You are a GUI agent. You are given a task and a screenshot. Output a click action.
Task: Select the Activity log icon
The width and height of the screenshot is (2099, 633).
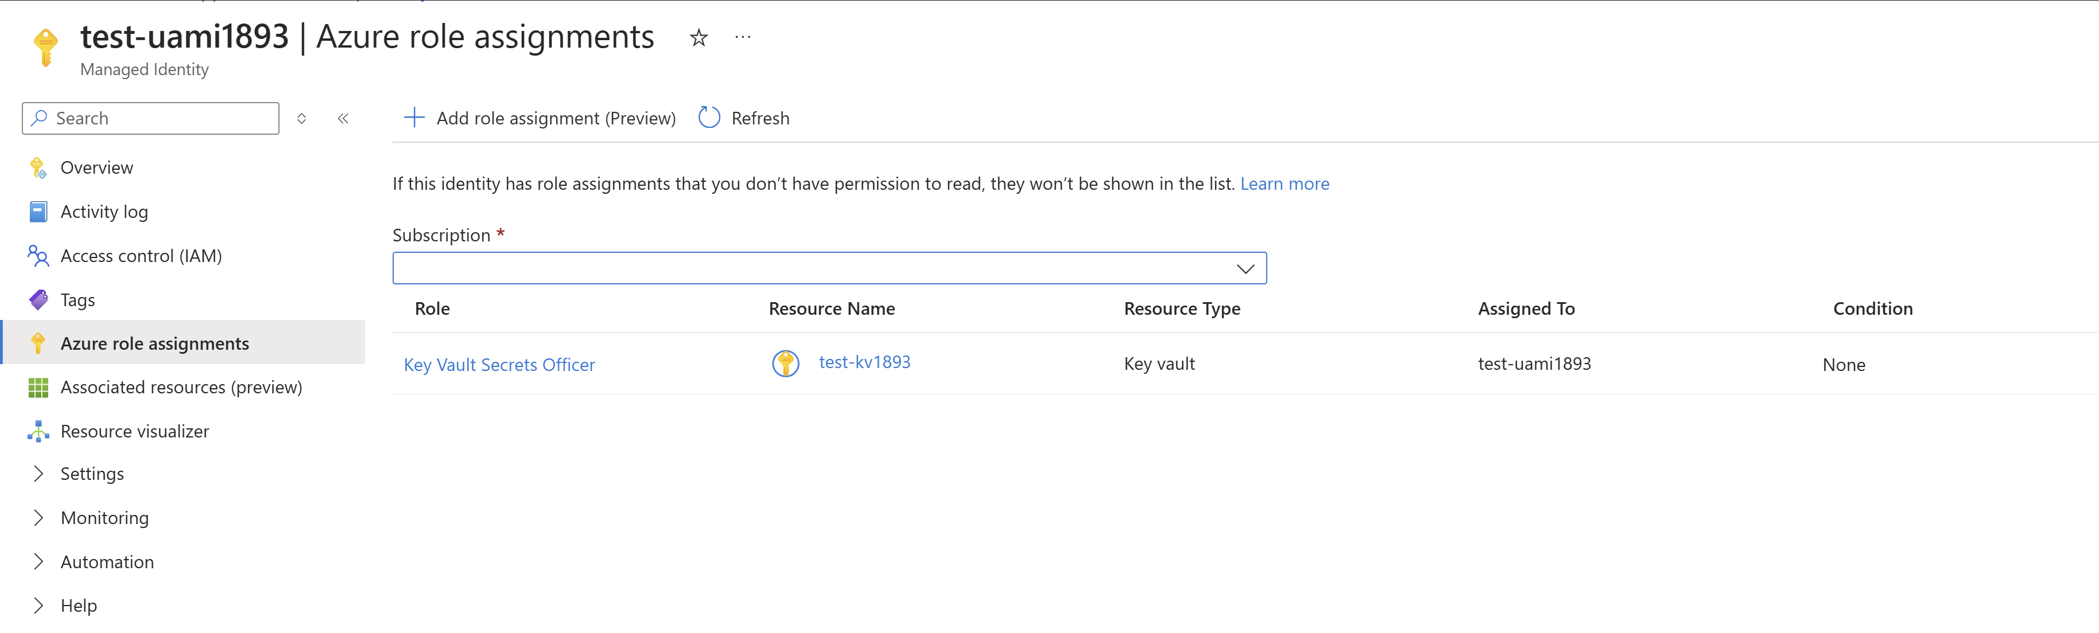(x=37, y=211)
